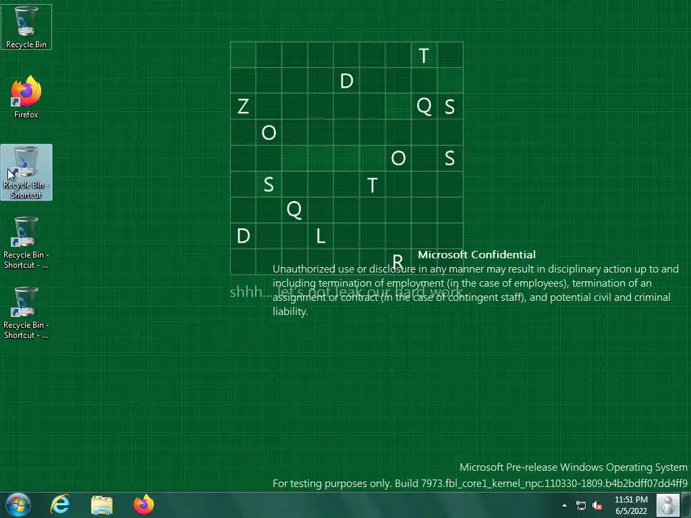Select the highlighted Recycle Bin - Shortcut icon
Image resolution: width=691 pixels, height=518 pixels.
(x=26, y=172)
